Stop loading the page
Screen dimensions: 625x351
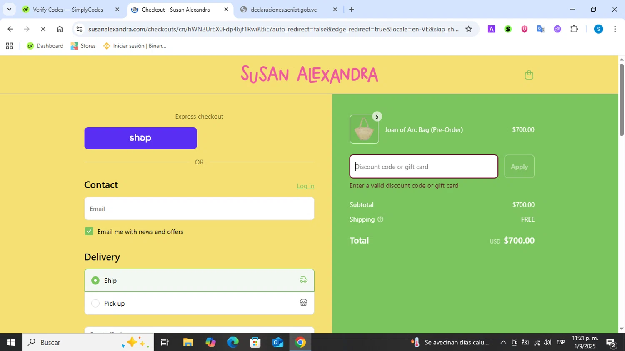coord(43,29)
